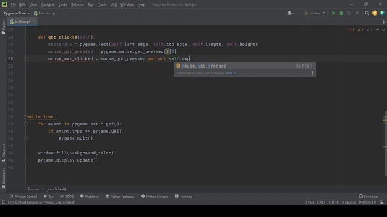The height and width of the screenshot is (217, 387).
Task: Click button.py in navigation bar
Action: pyautogui.click(x=44, y=13)
